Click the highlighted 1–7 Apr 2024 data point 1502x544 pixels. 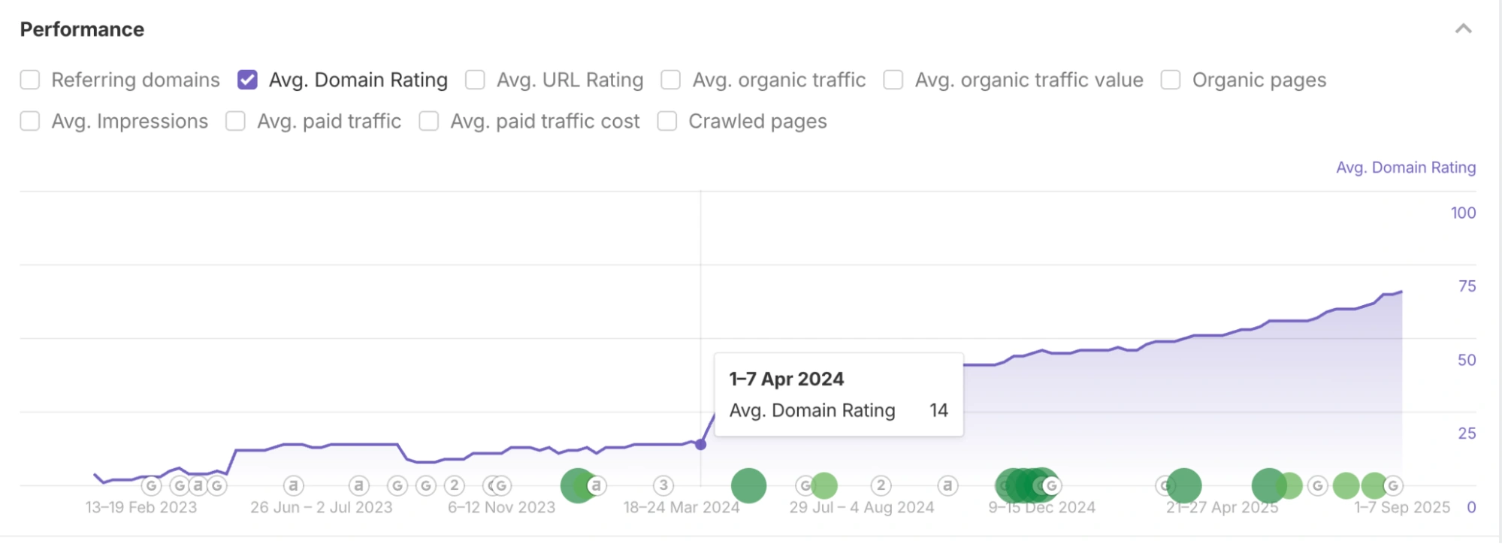pos(700,444)
